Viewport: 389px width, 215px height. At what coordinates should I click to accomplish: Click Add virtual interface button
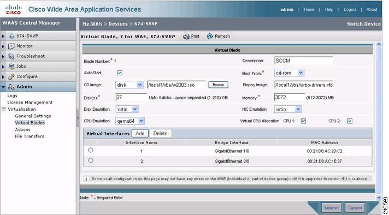tap(140, 133)
